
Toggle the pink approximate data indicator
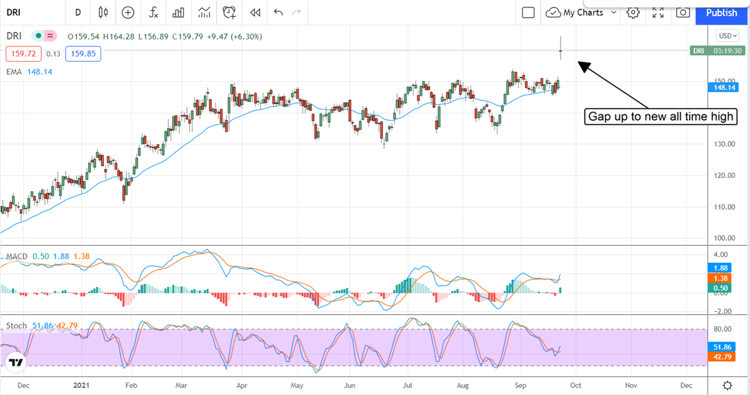click(51, 36)
